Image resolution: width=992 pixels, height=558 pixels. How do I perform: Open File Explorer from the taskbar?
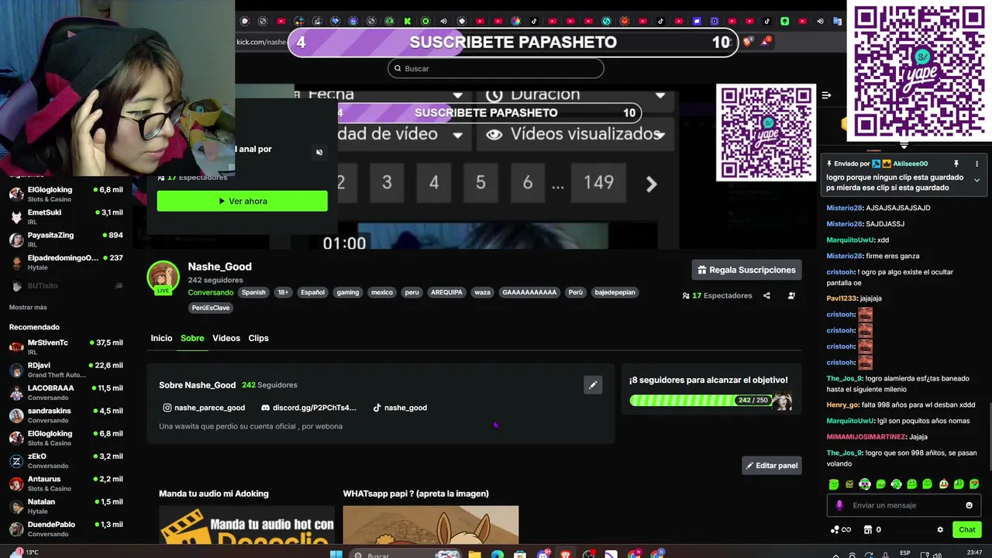coord(474,553)
